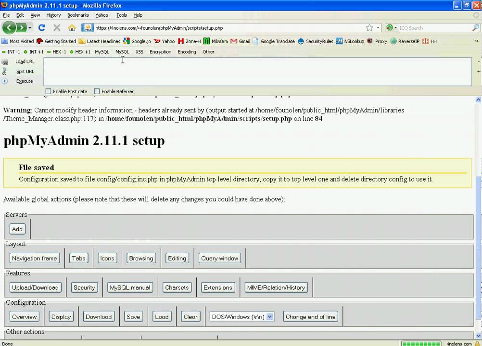Open the address bar URL history dropdown

pos(378,28)
